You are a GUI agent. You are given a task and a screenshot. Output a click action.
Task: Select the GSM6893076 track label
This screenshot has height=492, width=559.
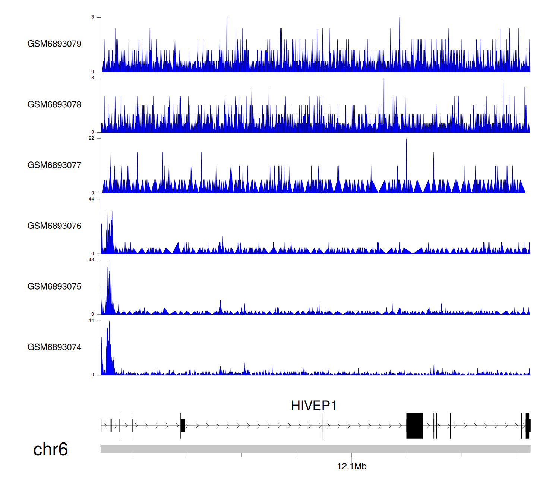pos(54,226)
